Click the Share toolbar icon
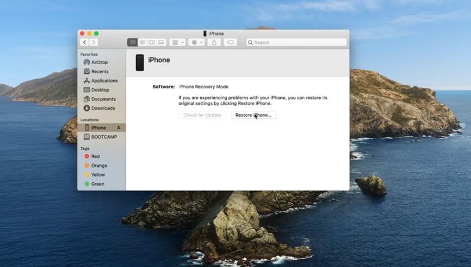 click(214, 42)
